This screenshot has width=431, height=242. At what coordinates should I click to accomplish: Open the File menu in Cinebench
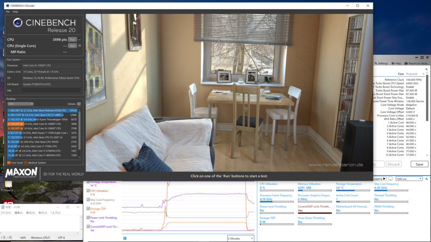point(8,12)
